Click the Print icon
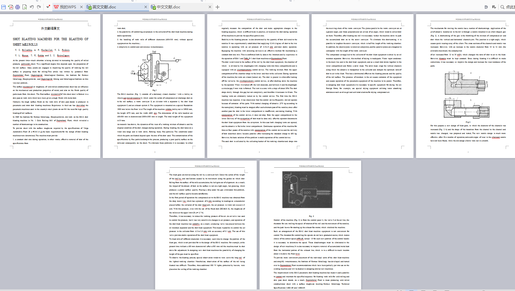Image resolution: width=515 pixels, height=291 pixels. point(18,7)
